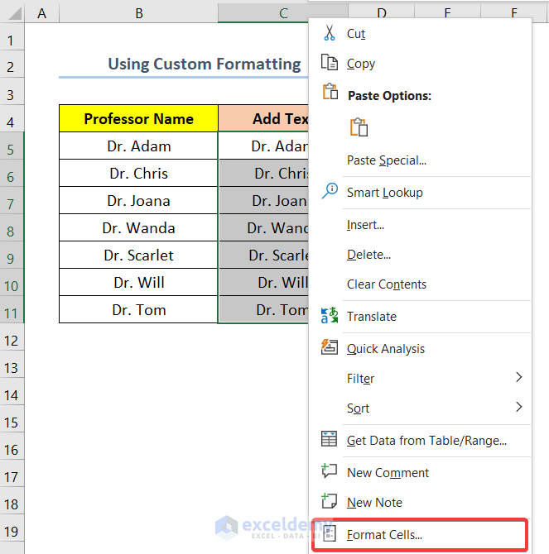Select Get Data from Table/Range
This screenshot has height=554, width=549.
point(420,440)
